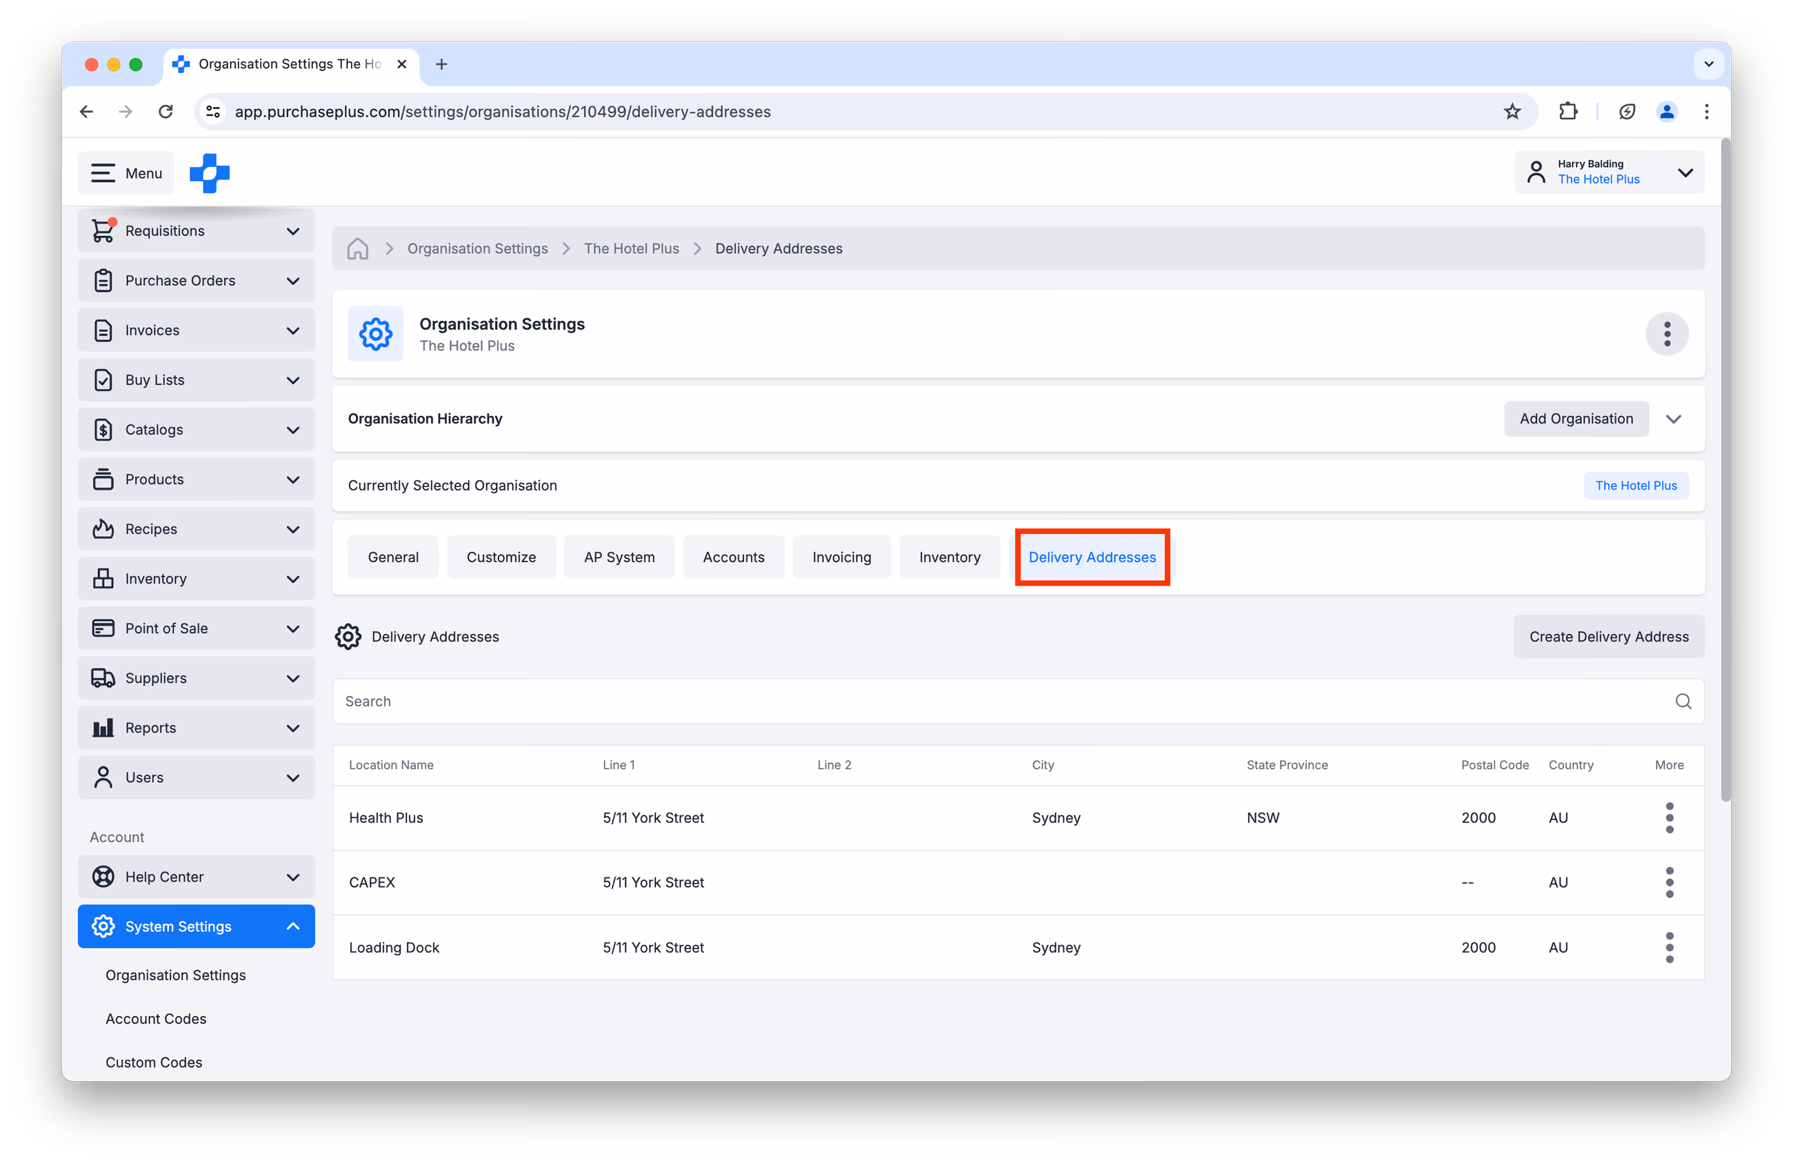This screenshot has width=1793, height=1163.
Task: Click the Requisitions cart icon
Action: click(x=103, y=230)
